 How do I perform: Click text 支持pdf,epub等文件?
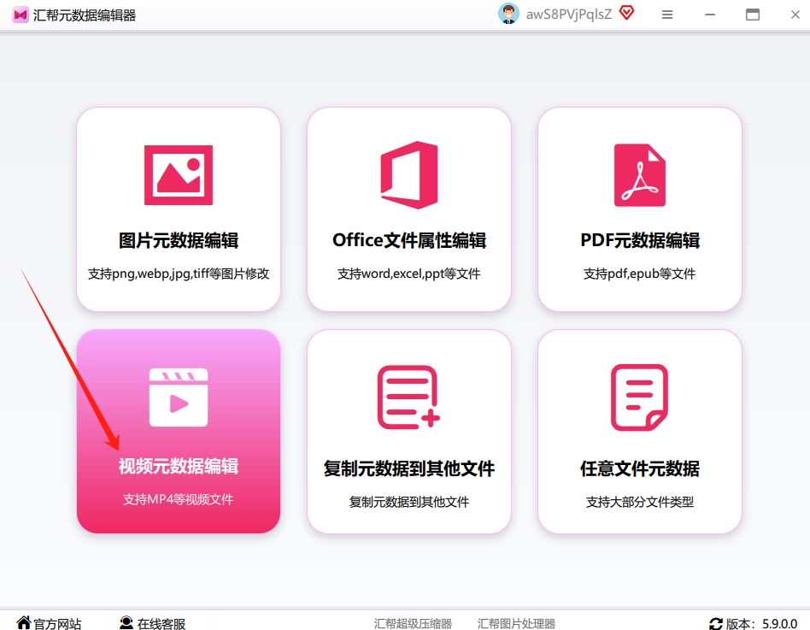tap(639, 274)
